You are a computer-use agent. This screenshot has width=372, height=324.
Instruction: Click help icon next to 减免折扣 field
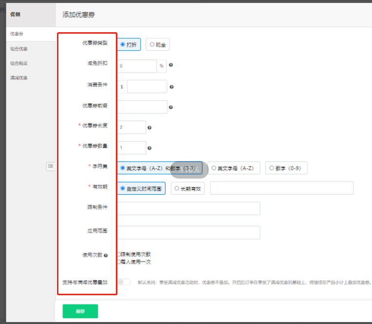pos(171,65)
